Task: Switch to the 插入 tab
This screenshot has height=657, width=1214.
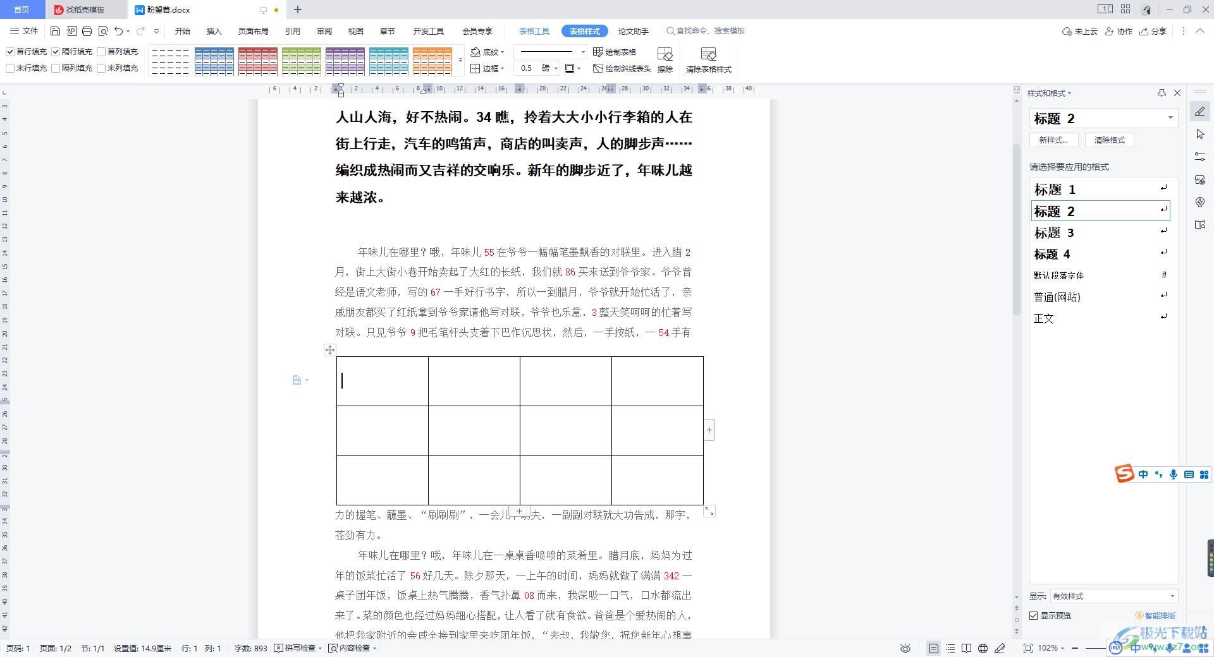Action: click(214, 31)
